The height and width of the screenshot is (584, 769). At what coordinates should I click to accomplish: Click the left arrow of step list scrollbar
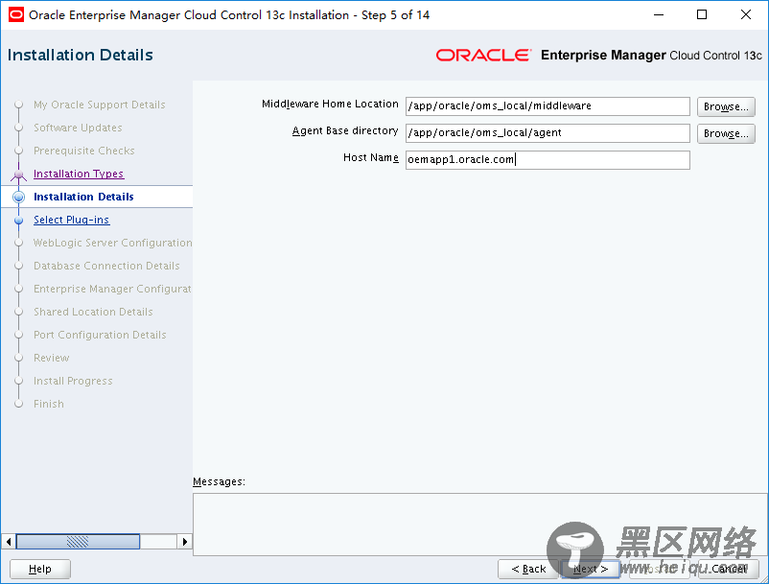click(x=9, y=542)
